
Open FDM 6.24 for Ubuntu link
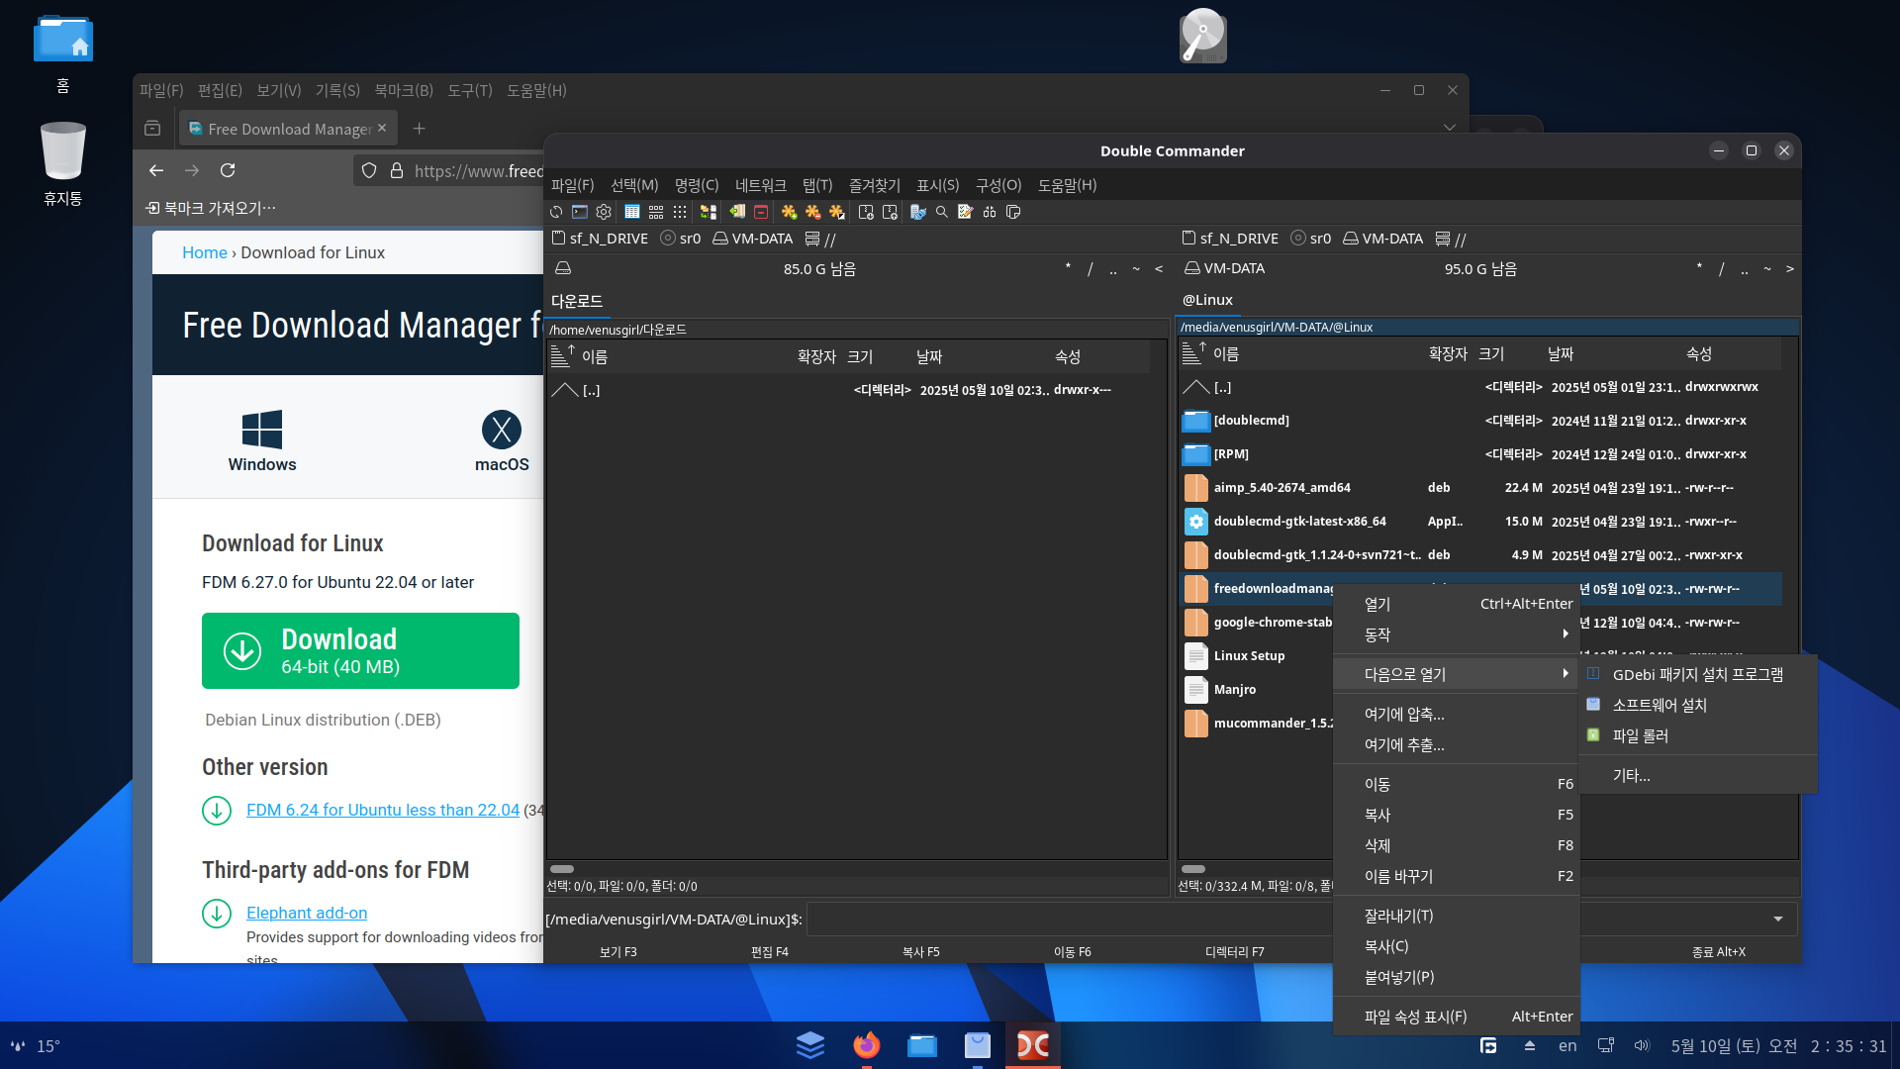tap(382, 810)
